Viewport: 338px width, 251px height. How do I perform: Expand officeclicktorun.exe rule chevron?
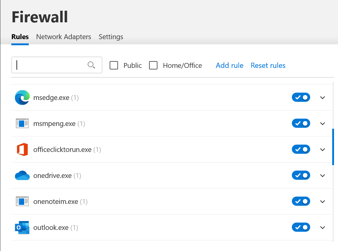[322, 149]
